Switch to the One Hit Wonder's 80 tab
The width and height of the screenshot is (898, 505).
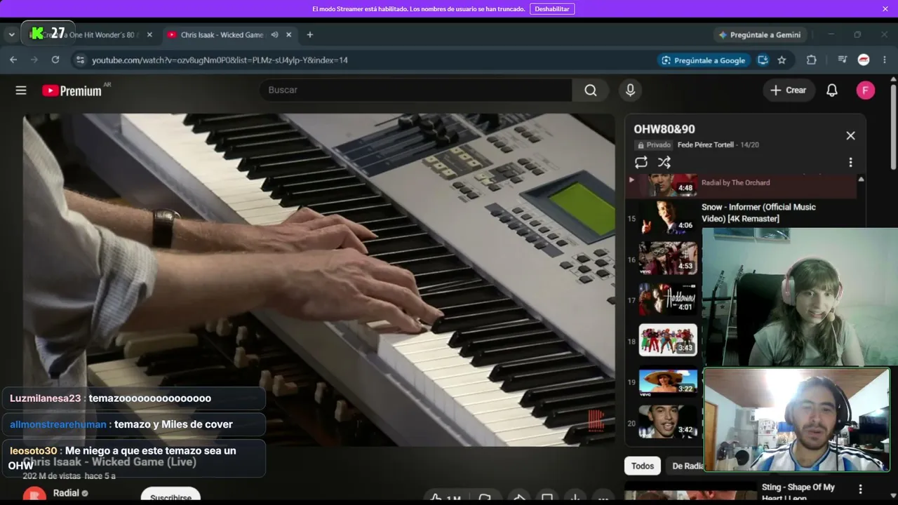coord(90,34)
